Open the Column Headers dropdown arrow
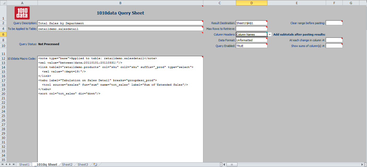 (270, 34)
